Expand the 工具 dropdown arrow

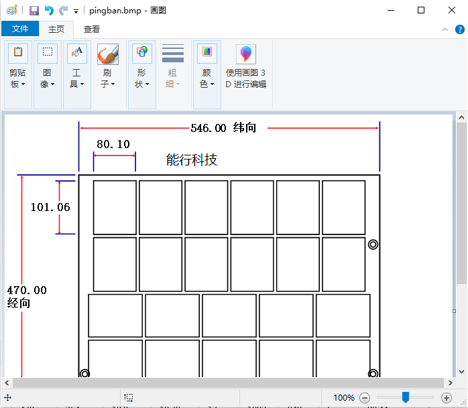82,84
